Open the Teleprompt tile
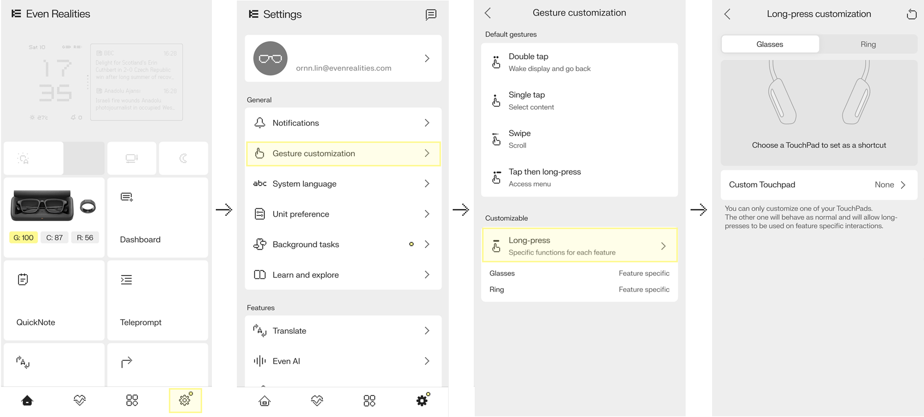 tap(158, 301)
